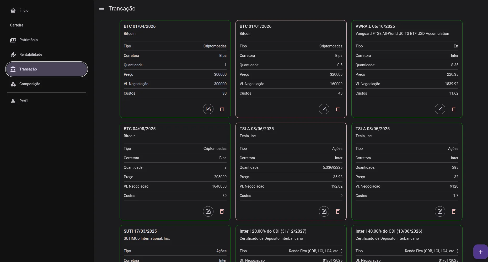Edit the BTC 01/04/2026 transaction
Image resolution: width=488 pixels, height=262 pixels.
point(208,109)
